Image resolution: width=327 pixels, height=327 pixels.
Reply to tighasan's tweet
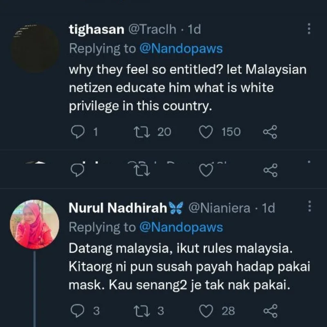(x=77, y=132)
